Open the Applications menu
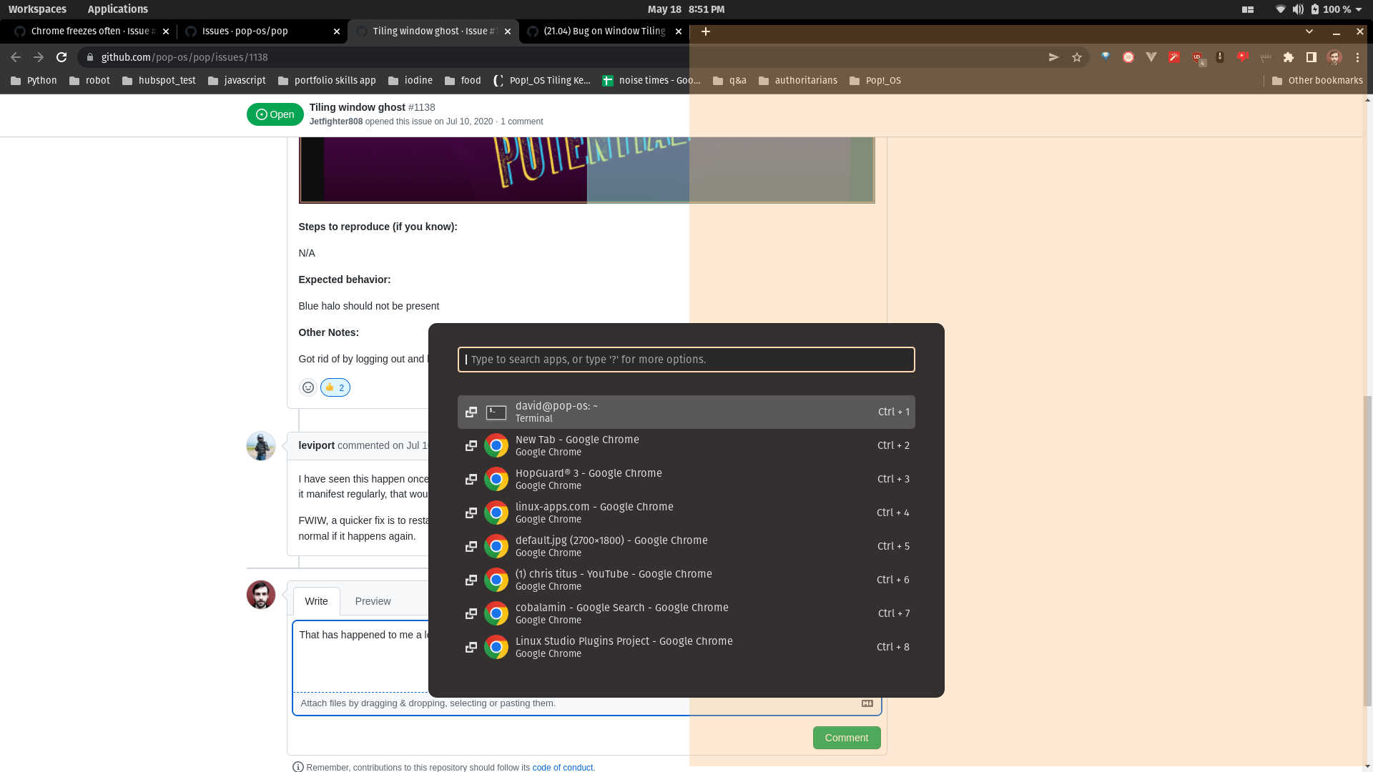This screenshot has width=1373, height=772. coord(117,9)
